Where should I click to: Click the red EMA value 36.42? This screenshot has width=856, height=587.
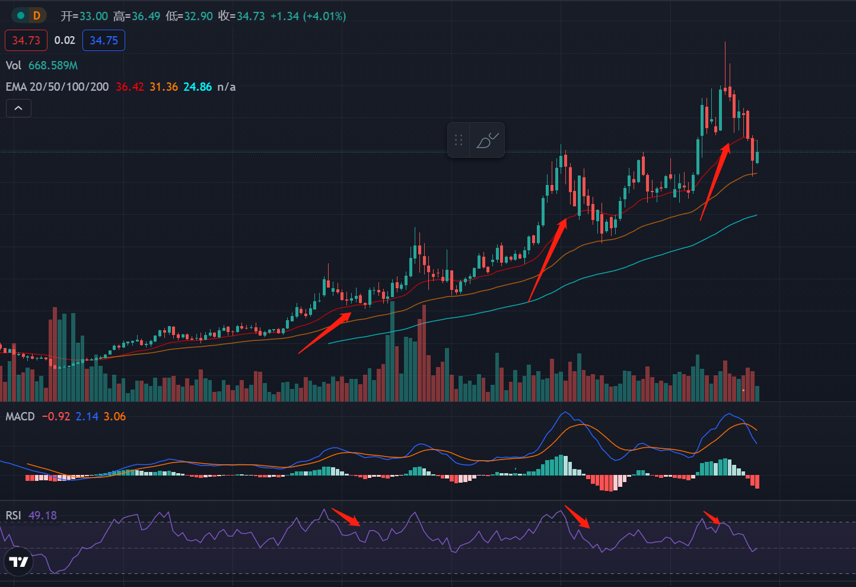[130, 87]
